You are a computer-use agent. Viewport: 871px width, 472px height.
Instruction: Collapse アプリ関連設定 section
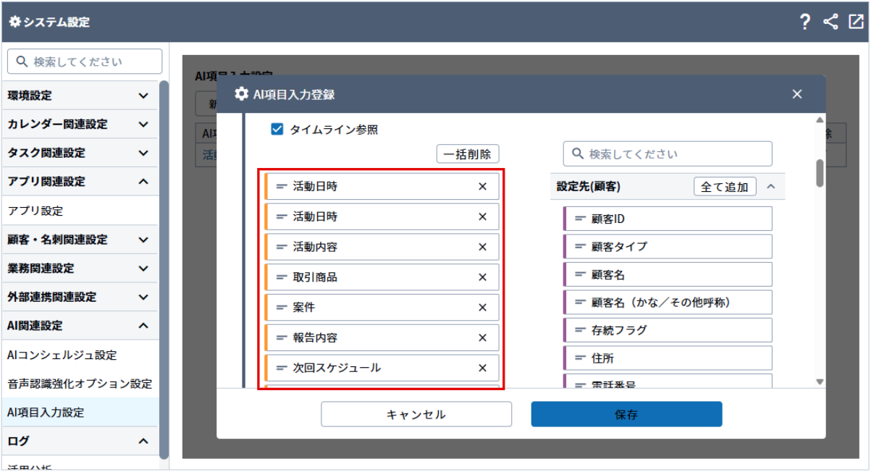pyautogui.click(x=143, y=182)
